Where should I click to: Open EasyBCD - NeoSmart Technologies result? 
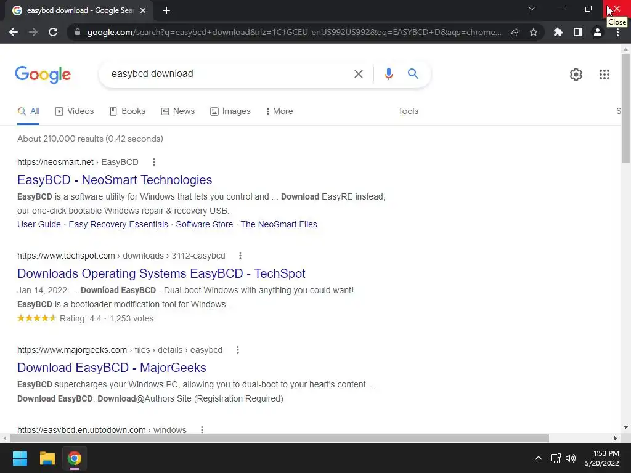click(114, 180)
